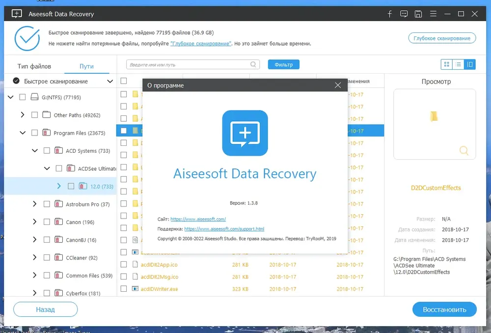Viewport: 491px width, 333px height.
Task: Click the Глубокое сканирование button
Action: 442,38
